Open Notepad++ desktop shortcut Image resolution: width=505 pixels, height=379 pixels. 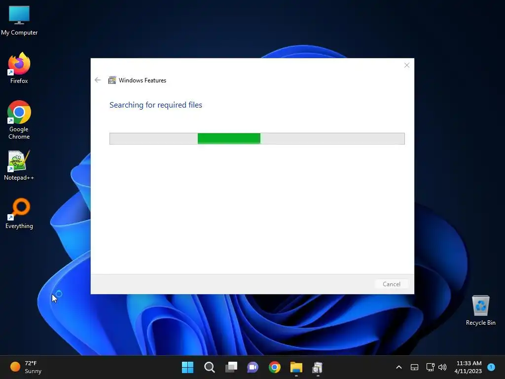click(19, 165)
